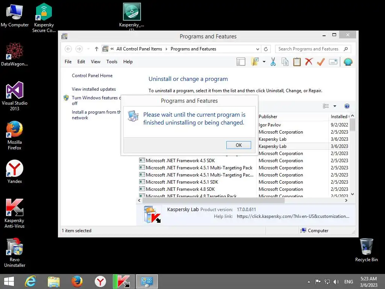
Task: Click the ENG language indicator
Action: pyautogui.click(x=349, y=281)
